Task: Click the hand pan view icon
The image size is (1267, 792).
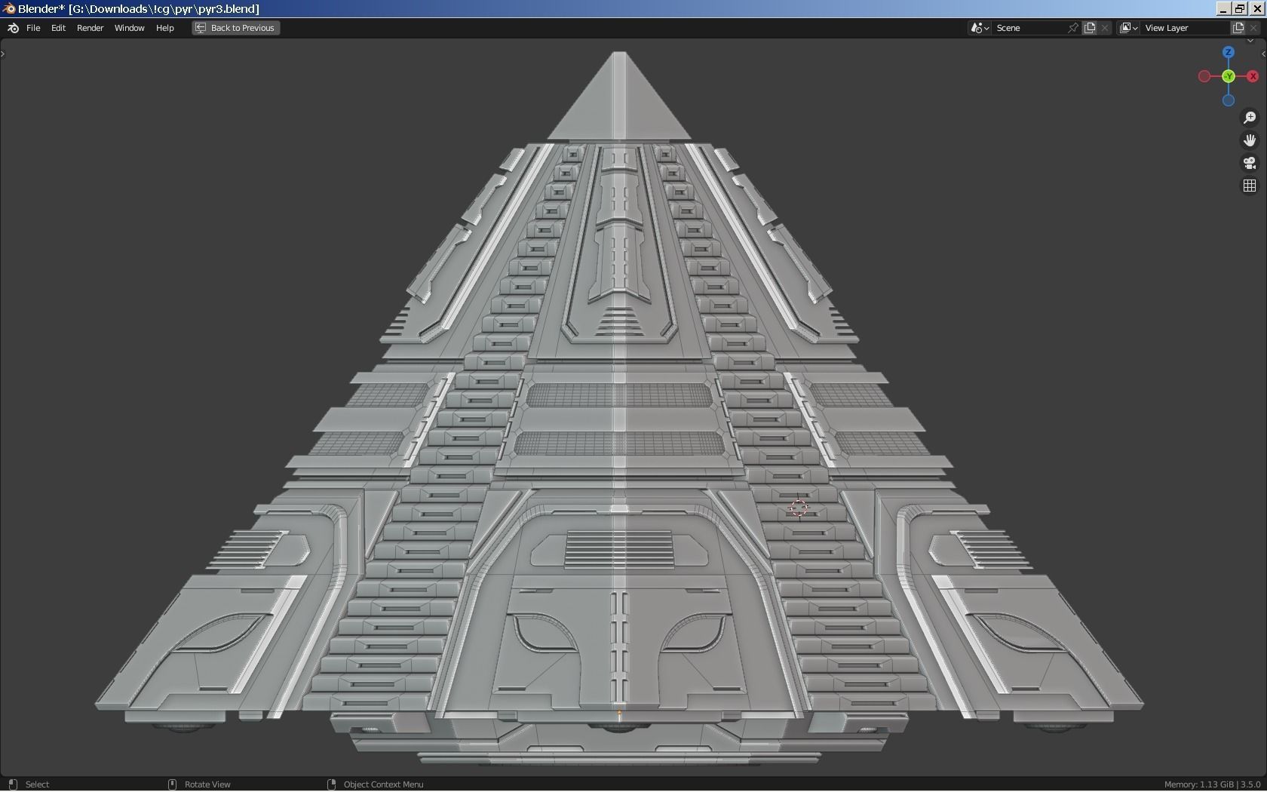Action: tap(1250, 140)
